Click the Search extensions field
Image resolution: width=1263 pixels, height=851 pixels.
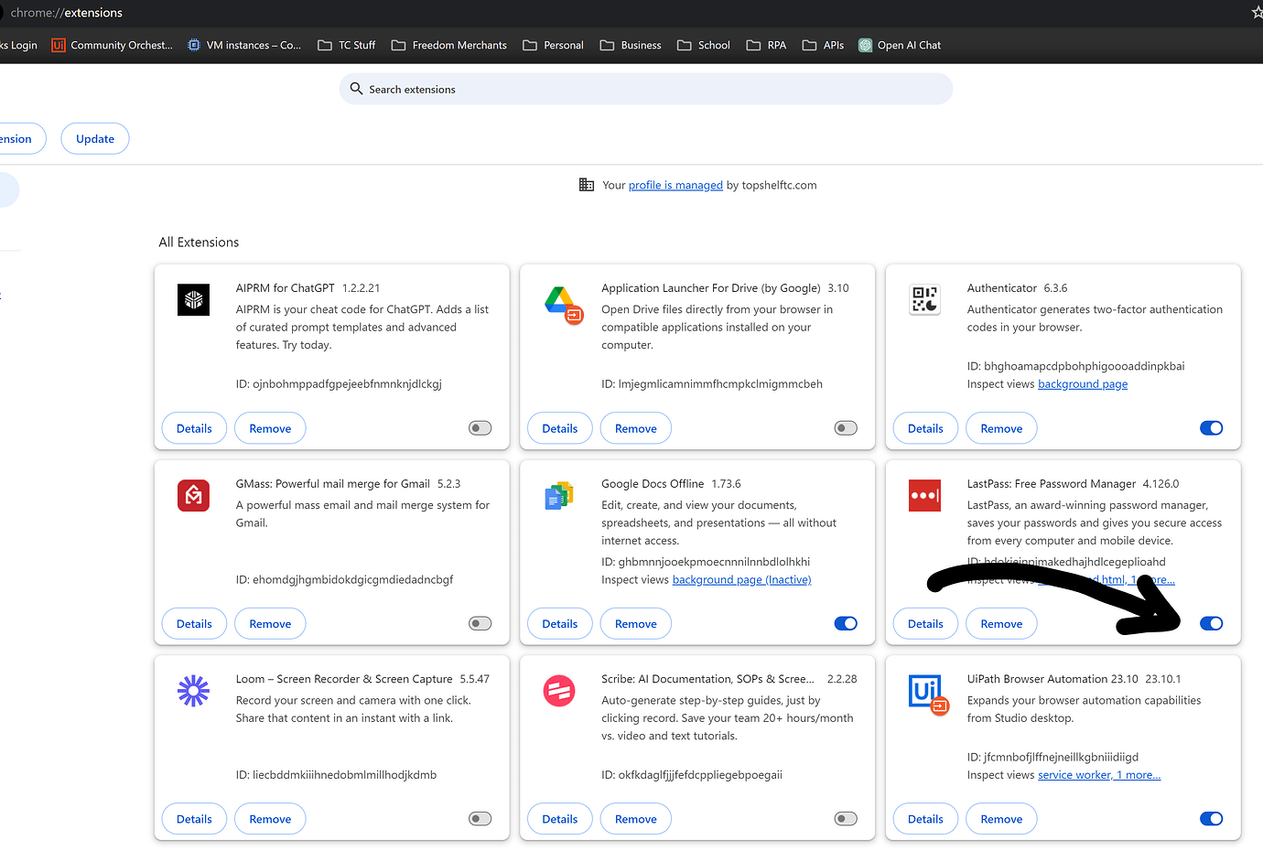click(646, 89)
